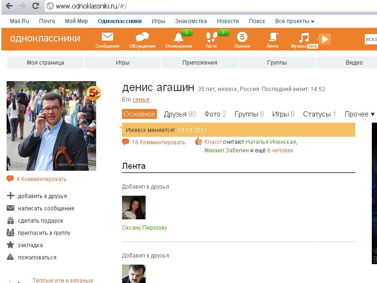Switch to the Друзья tab
377x283 pixels.
tap(179, 114)
